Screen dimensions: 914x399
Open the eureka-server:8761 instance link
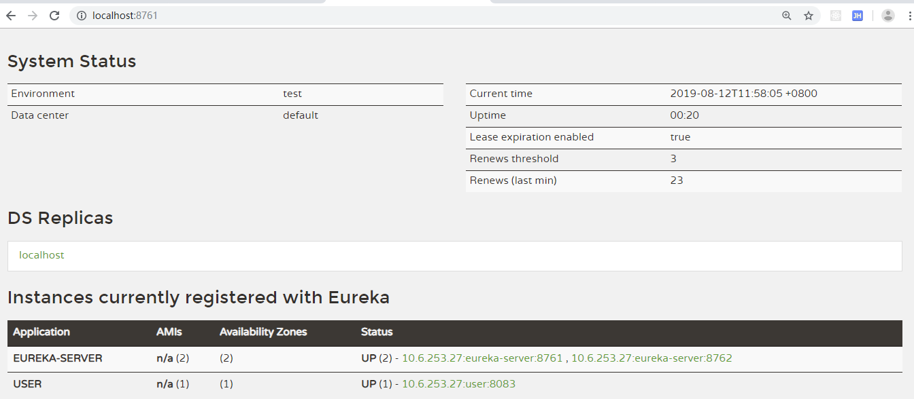click(482, 358)
